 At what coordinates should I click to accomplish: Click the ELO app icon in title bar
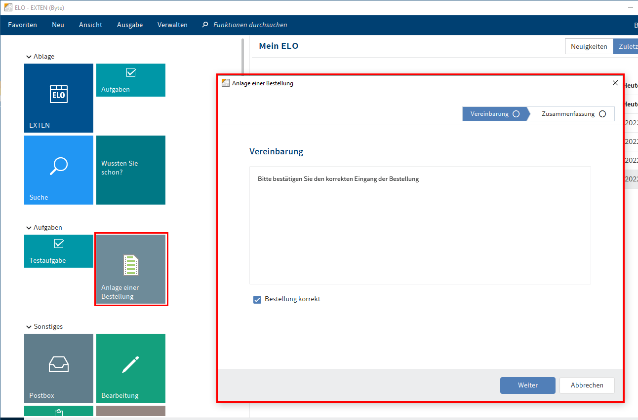point(8,7)
